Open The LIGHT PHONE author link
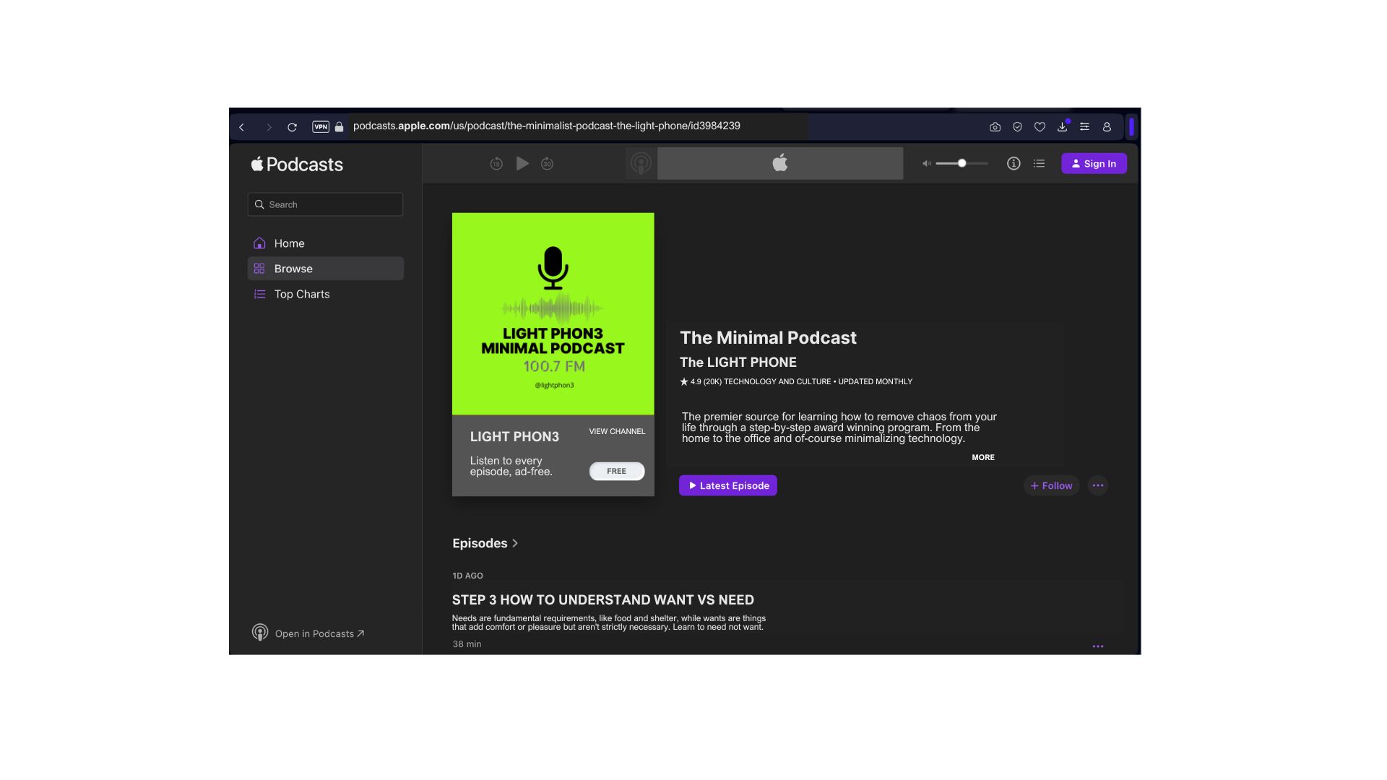Viewport: 1387px width, 780px height. pyautogui.click(x=738, y=363)
